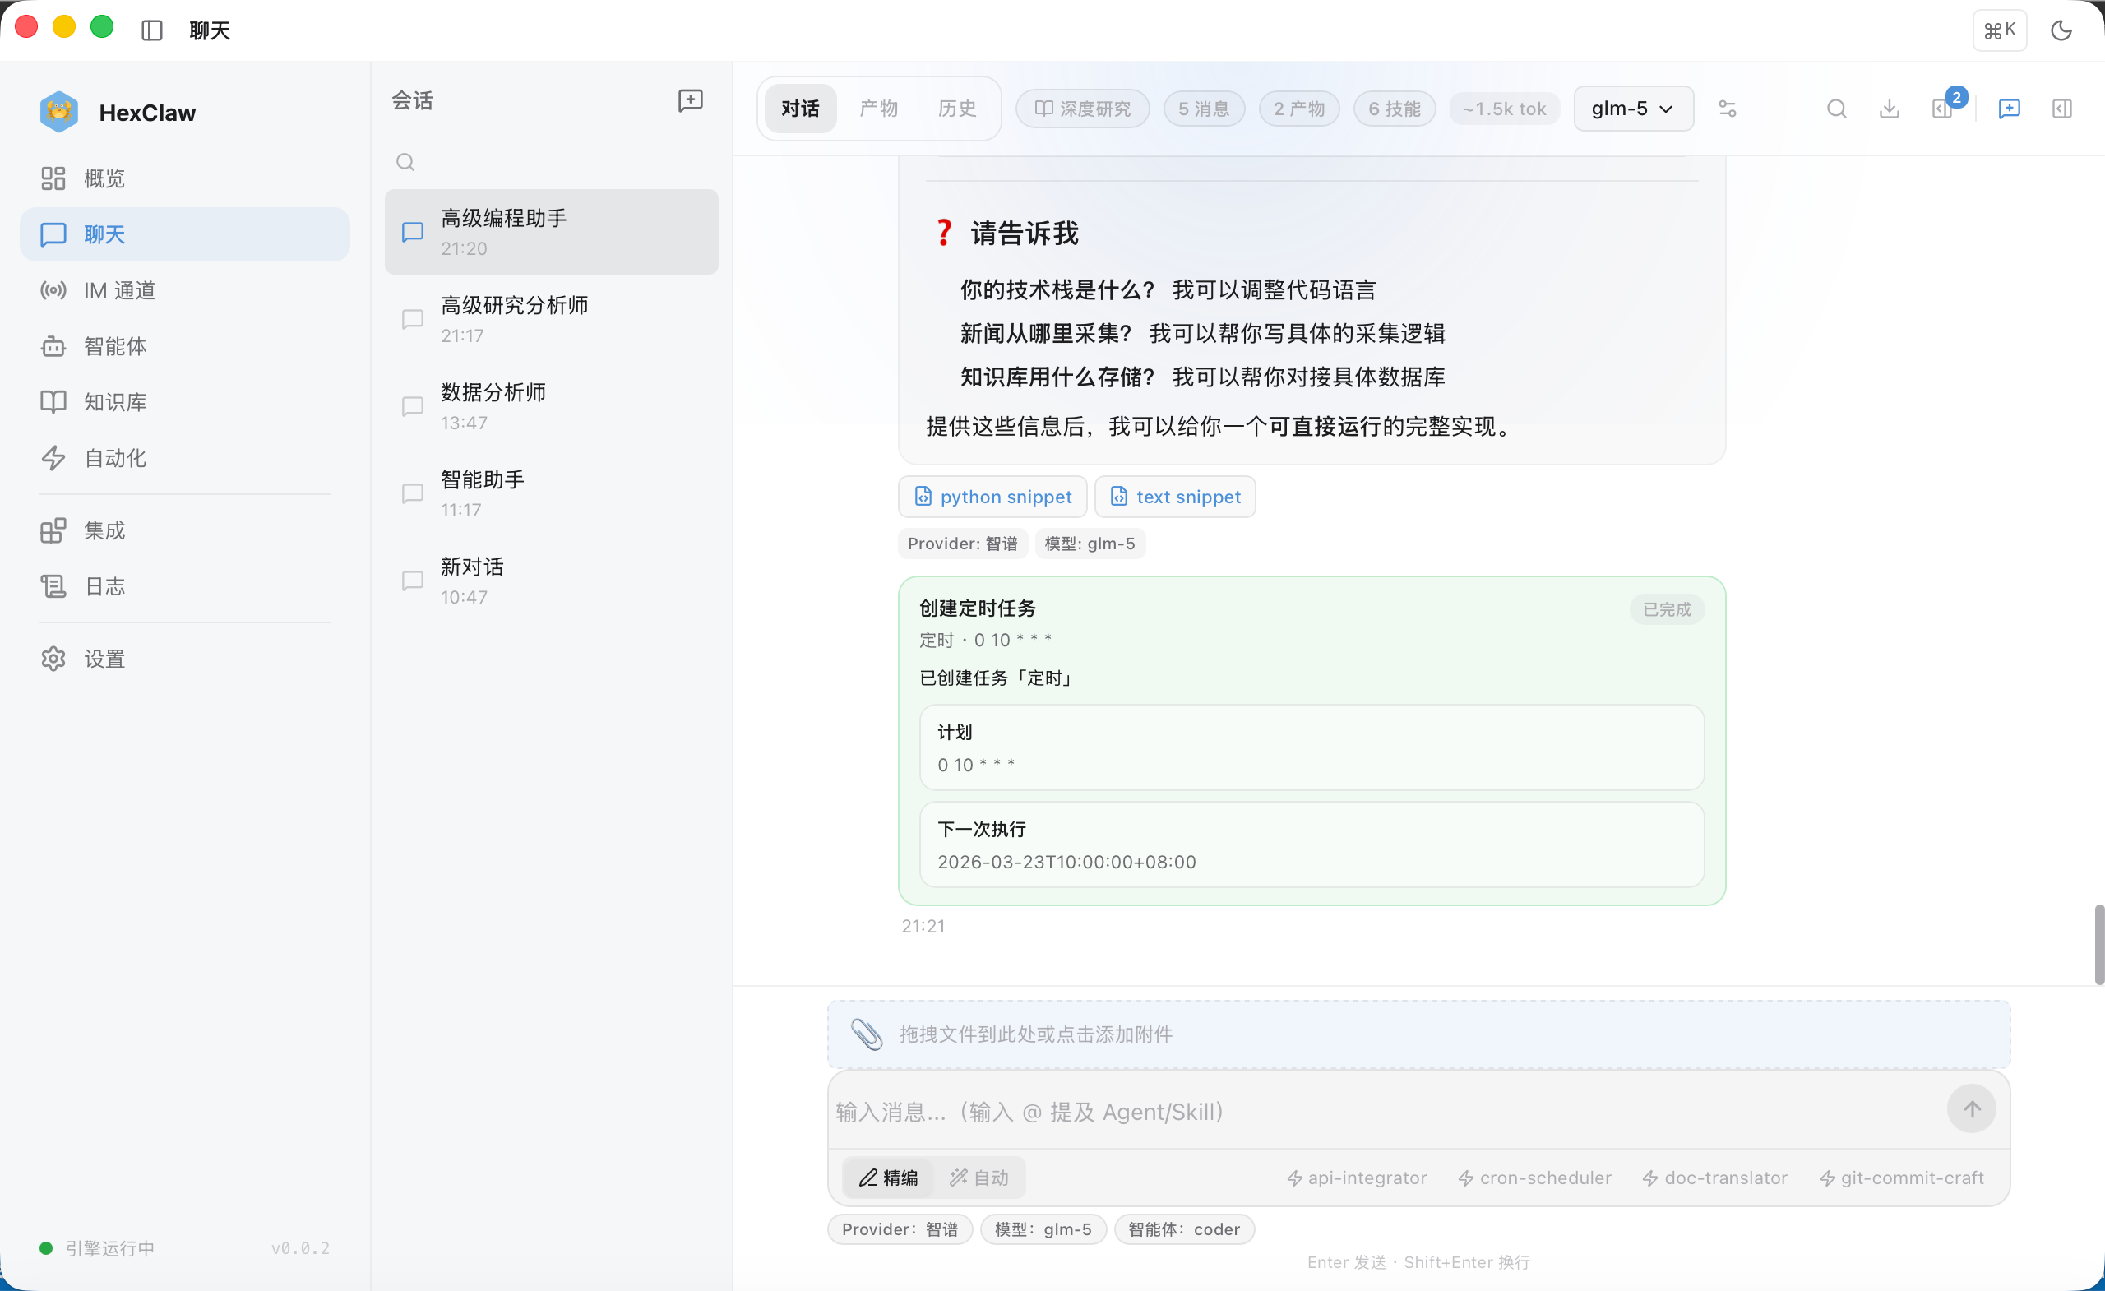This screenshot has height=1291, width=2105.
Task: Click the Provider: 智谱 tag under message
Action: pyautogui.click(x=963, y=544)
